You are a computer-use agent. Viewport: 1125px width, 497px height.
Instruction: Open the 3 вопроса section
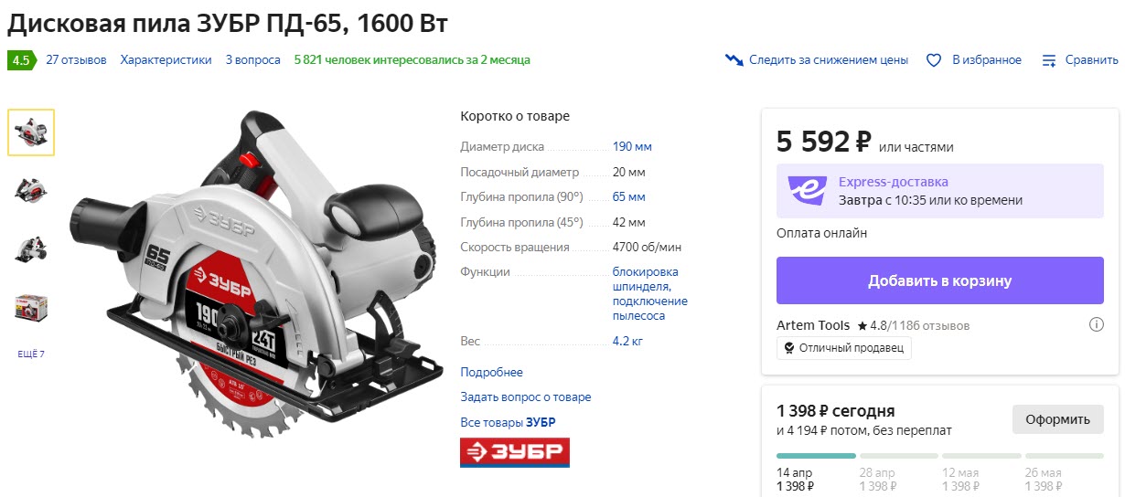(x=252, y=60)
